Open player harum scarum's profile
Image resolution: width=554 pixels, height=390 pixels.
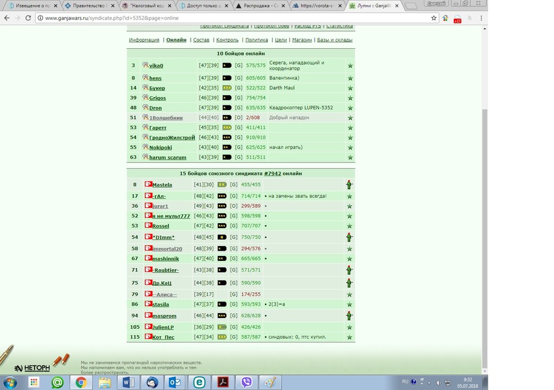pos(167,157)
